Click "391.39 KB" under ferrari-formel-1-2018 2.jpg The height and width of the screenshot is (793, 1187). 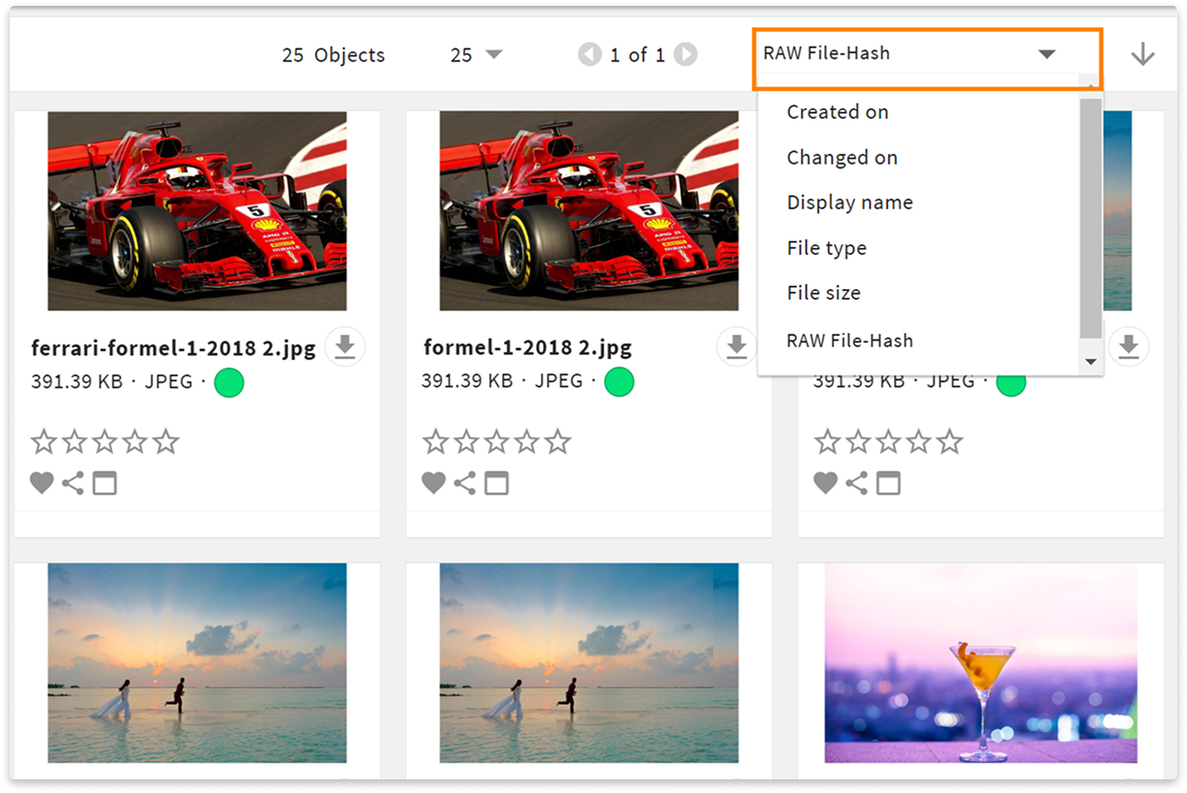[x=77, y=381]
